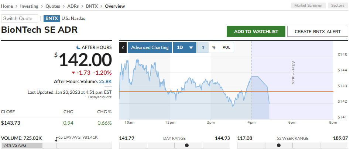Click the after hours moon icon
This screenshot has height=149, width=357.
point(78,47)
